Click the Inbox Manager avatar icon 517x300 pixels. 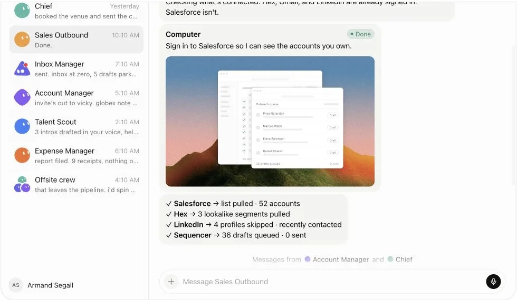tap(22, 68)
